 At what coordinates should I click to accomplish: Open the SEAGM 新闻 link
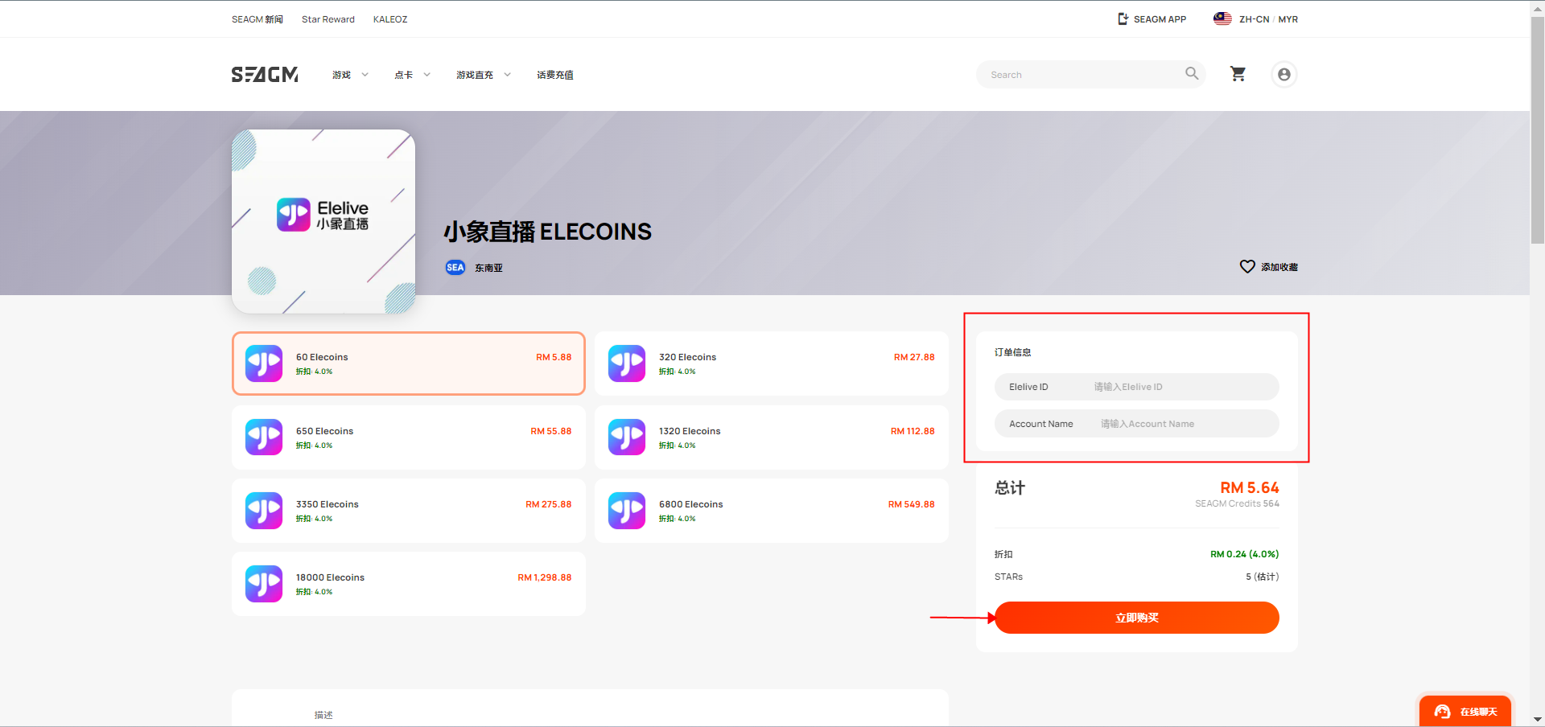click(257, 19)
